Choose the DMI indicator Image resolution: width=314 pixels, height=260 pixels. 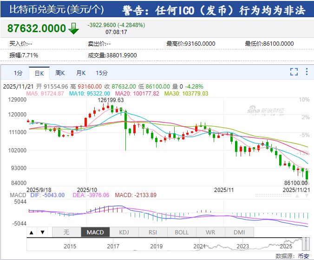click(x=239, y=232)
